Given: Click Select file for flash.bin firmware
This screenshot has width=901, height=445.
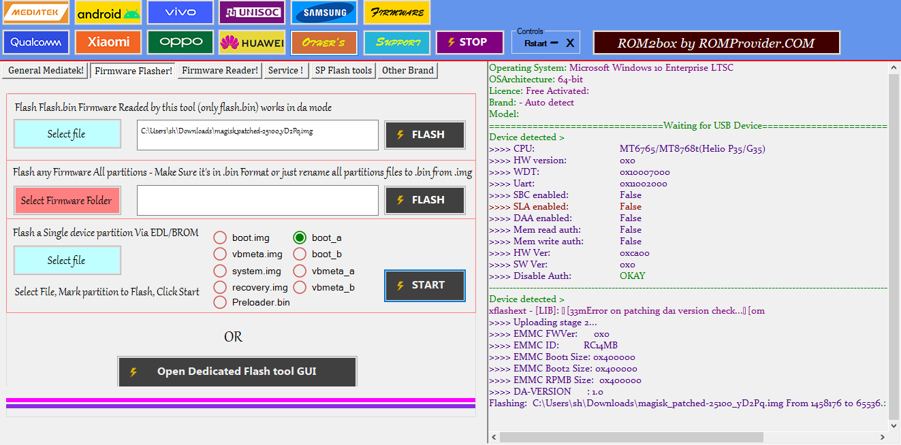Looking at the screenshot, I should (x=67, y=134).
